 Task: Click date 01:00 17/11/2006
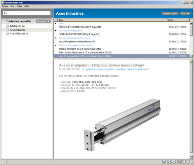pyautogui.click(x=178, y=42)
